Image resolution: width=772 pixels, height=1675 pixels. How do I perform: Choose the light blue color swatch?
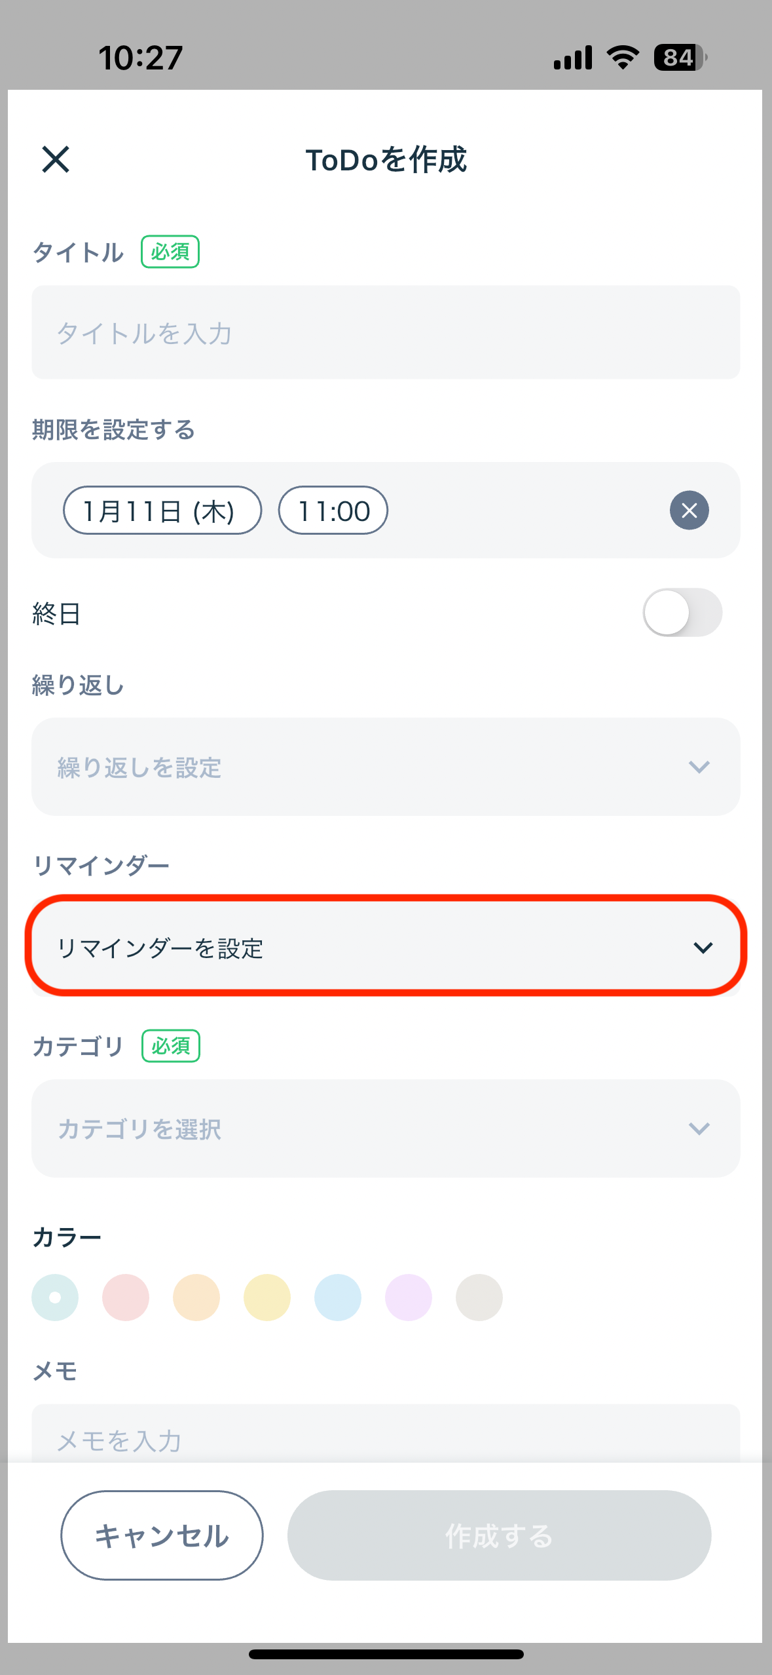[338, 1298]
